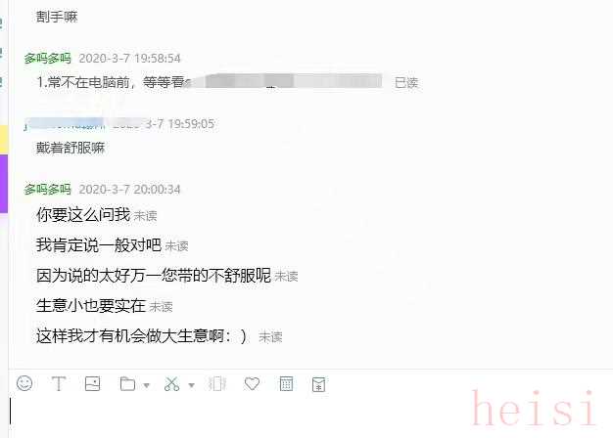The image size is (613, 438).
Task: Click the text font T icon
Action: [59, 383]
